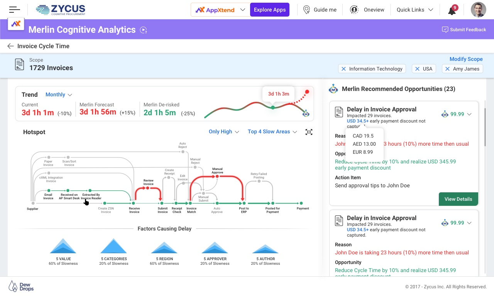Open the AppXtend app selector

220,10
